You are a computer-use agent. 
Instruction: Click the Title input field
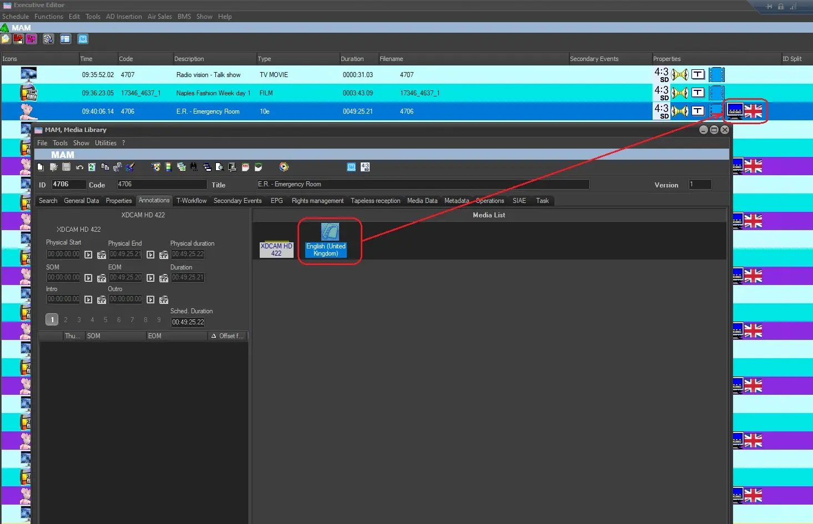tap(422, 185)
